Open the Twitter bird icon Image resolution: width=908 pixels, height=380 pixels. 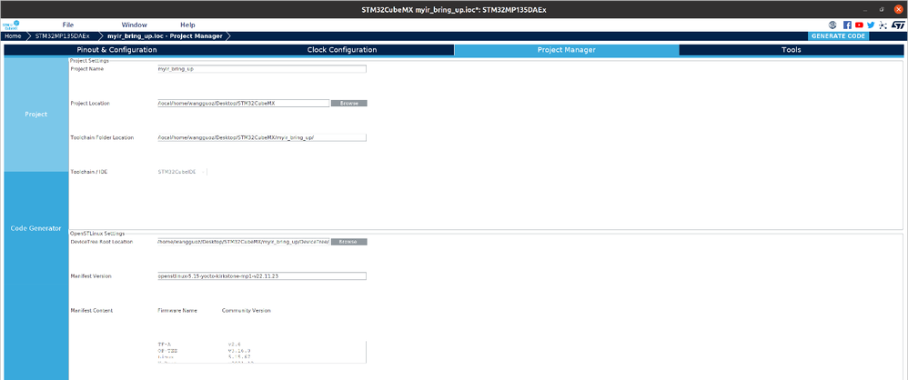871,25
